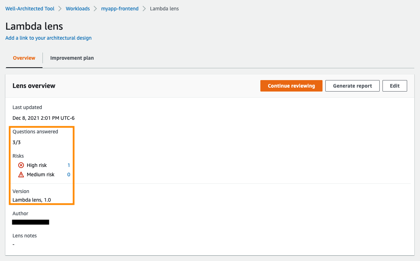Click the Medium risk label
This screenshot has height=261, width=420.
40,174
